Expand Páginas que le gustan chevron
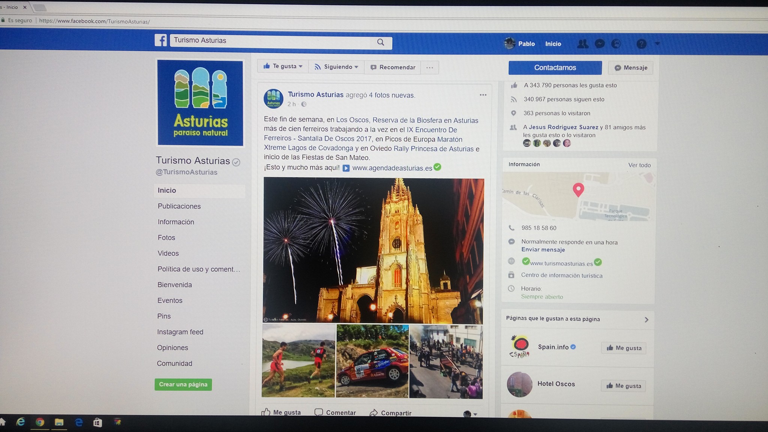Viewport: 768px width, 432px height. pyautogui.click(x=646, y=319)
